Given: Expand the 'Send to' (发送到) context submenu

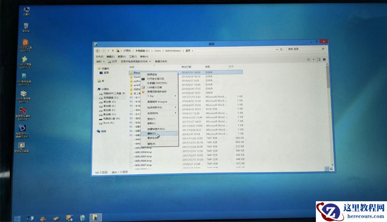Looking at the screenshot, I should pos(176,113).
